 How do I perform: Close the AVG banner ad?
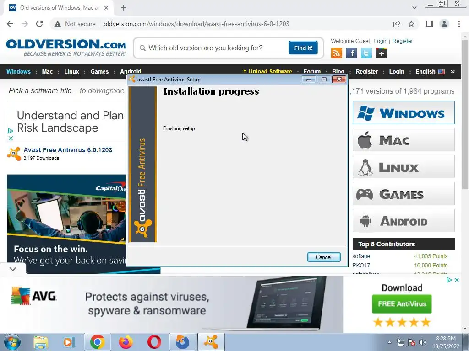[457, 280]
